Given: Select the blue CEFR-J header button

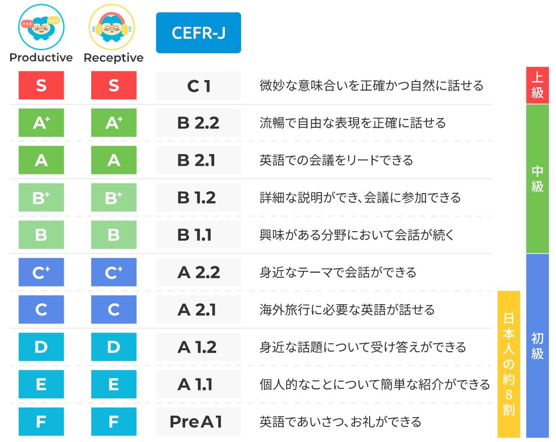Looking at the screenshot, I should [x=198, y=32].
